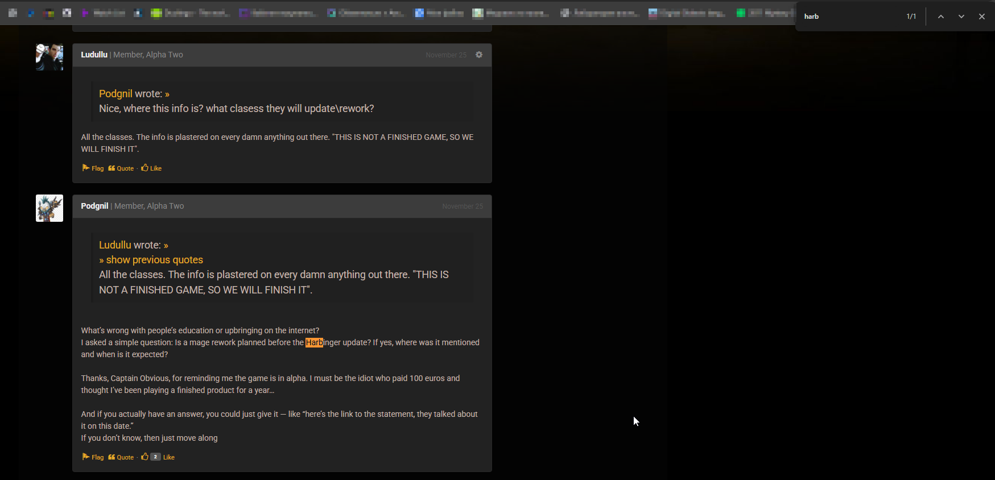Click 'Member, Alpha Two' beside Podgnil
The height and width of the screenshot is (480, 995).
[149, 206]
